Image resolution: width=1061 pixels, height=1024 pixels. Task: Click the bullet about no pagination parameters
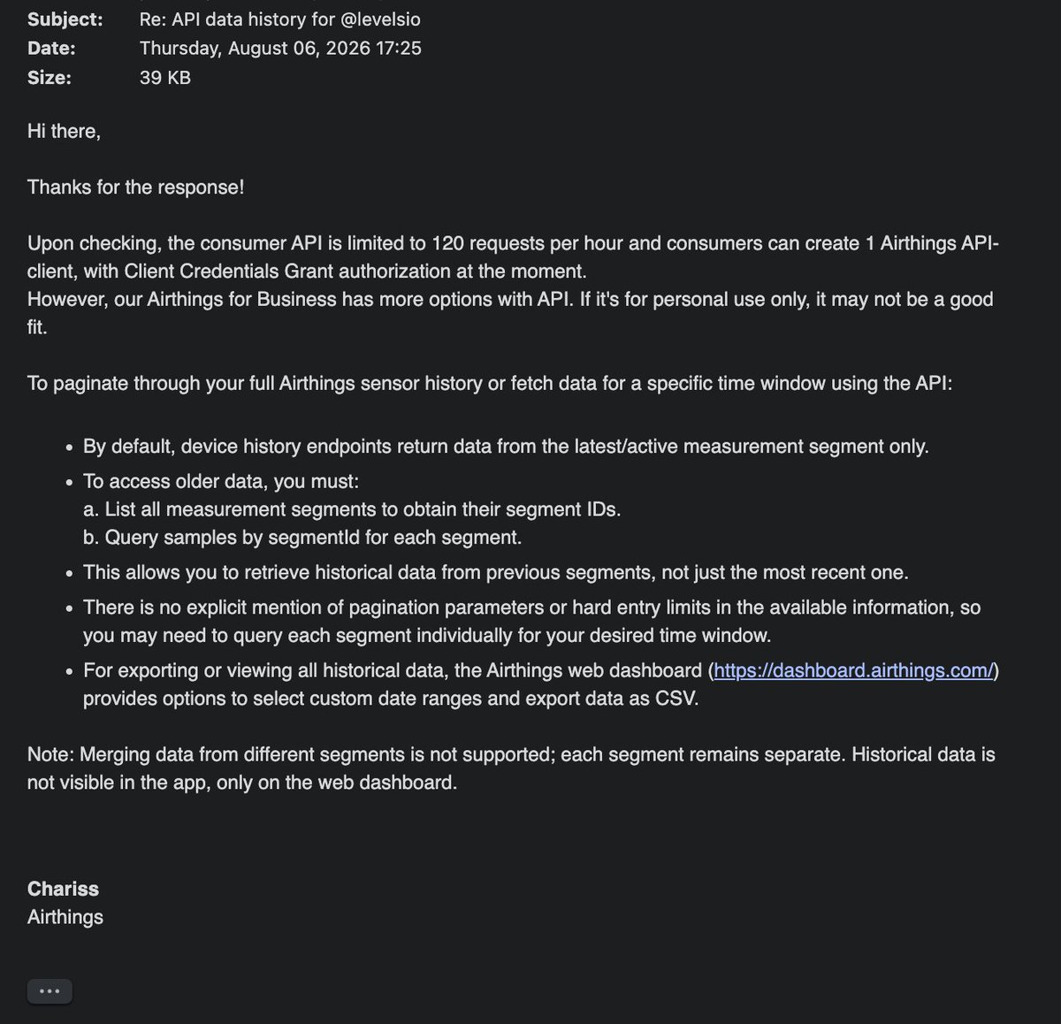pyautogui.click(x=531, y=622)
